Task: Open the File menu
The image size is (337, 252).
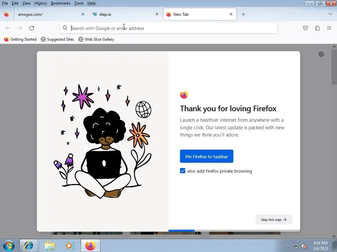Action: (x=5, y=3)
